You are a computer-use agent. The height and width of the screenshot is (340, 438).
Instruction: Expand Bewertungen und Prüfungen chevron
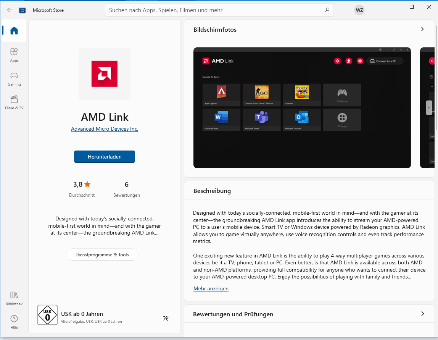(x=423, y=314)
